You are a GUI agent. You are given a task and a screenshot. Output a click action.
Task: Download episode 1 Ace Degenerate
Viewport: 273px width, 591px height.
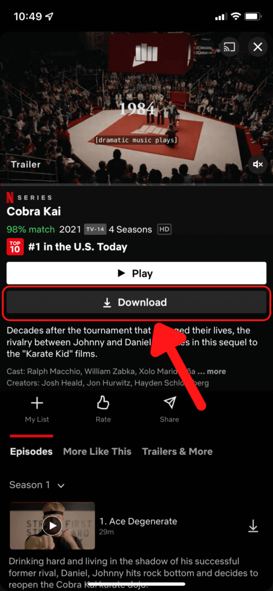253,526
